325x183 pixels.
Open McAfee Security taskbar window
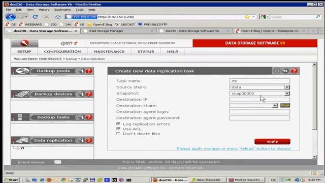coord(247,180)
